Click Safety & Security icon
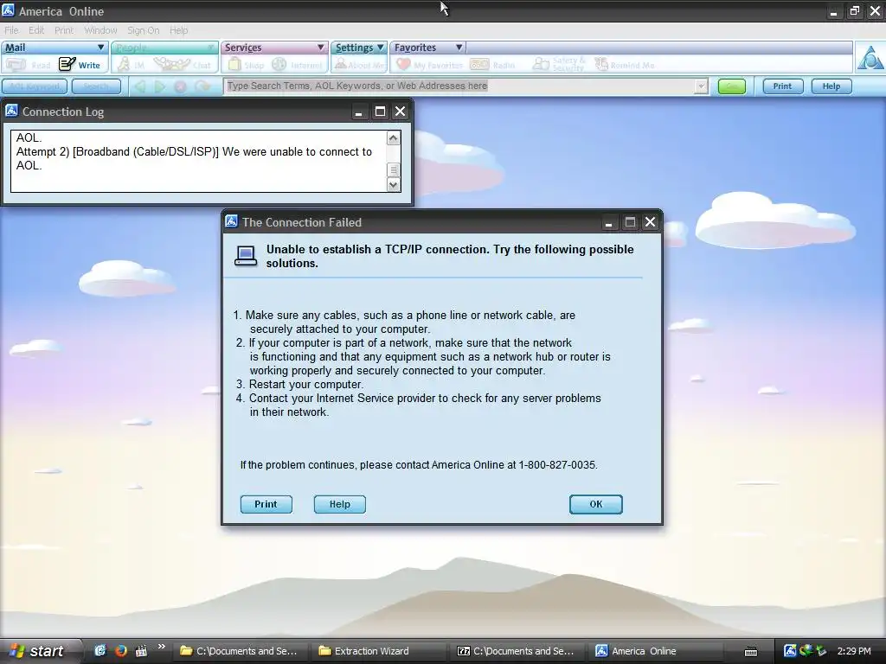The width and height of the screenshot is (886, 664). tap(542, 64)
